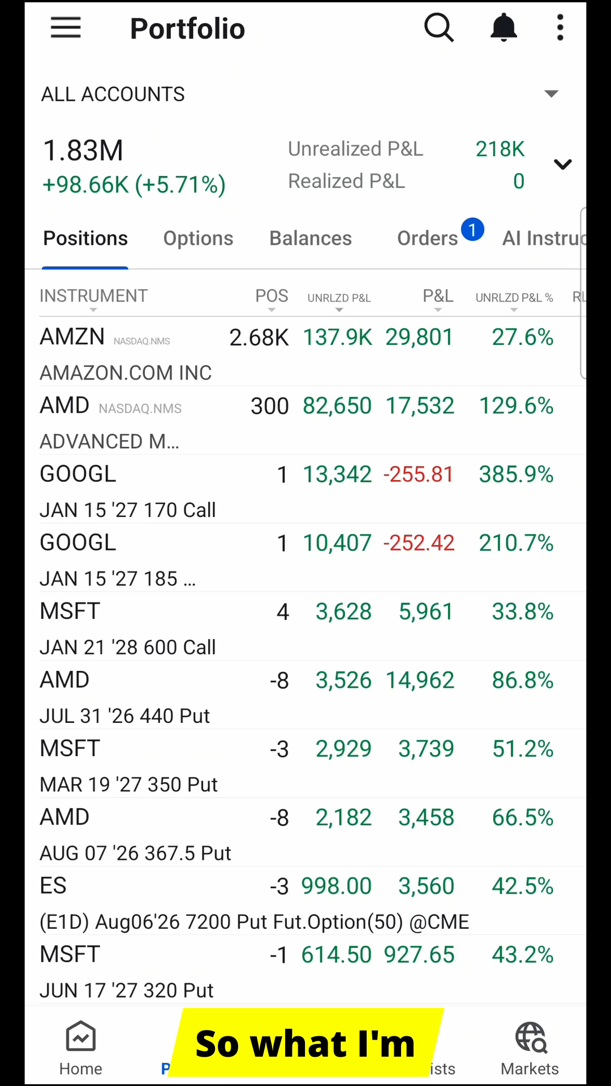Open the Orders tab
This screenshot has height=1086, width=611.
428,239
